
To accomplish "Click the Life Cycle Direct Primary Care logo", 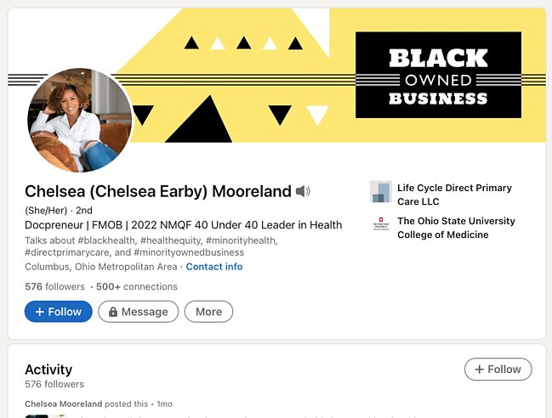I will pos(380,192).
